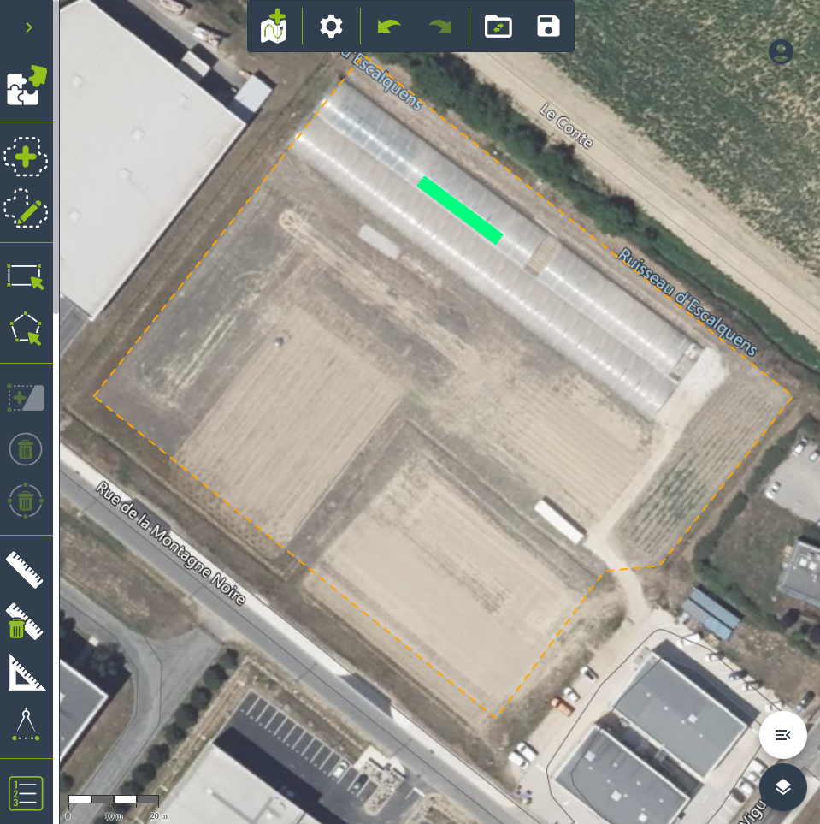820x824 pixels.
Task: Open settings with the gear icon
Action: coord(331,27)
